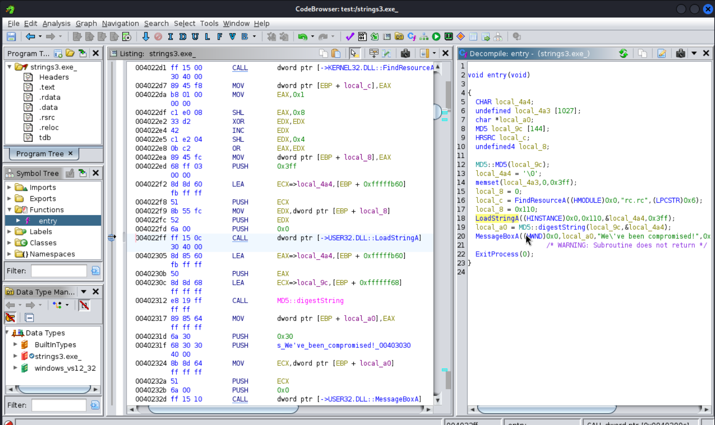
Task: Click the Decompile panel refresh icon
Action: (623, 53)
